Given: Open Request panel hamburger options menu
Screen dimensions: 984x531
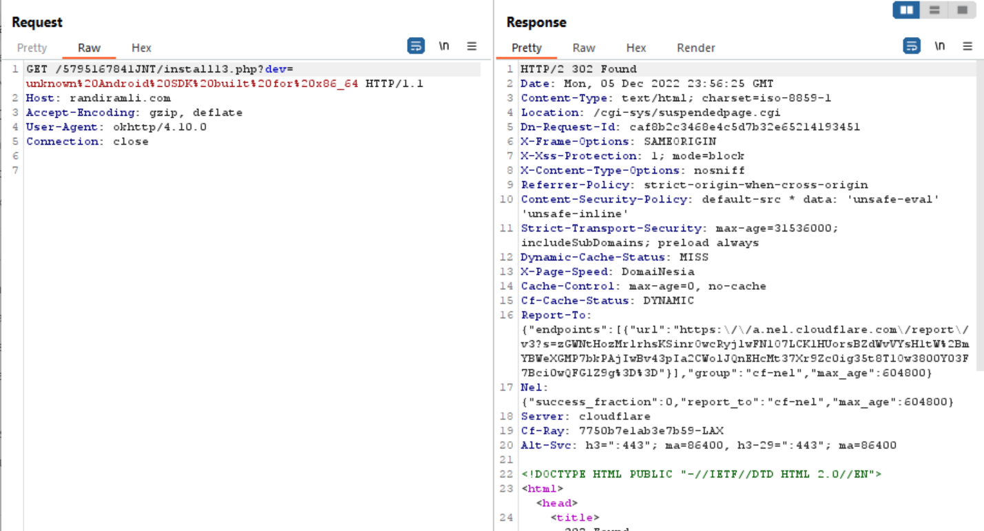Looking at the screenshot, I should [x=472, y=46].
